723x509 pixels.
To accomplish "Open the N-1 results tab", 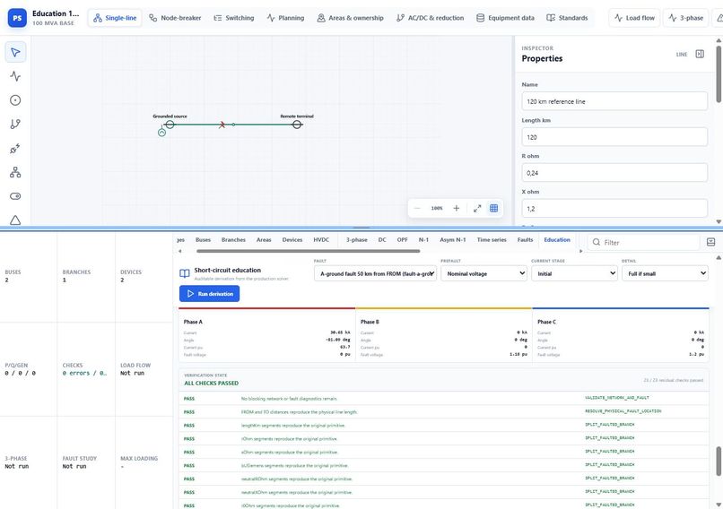I will (423, 240).
